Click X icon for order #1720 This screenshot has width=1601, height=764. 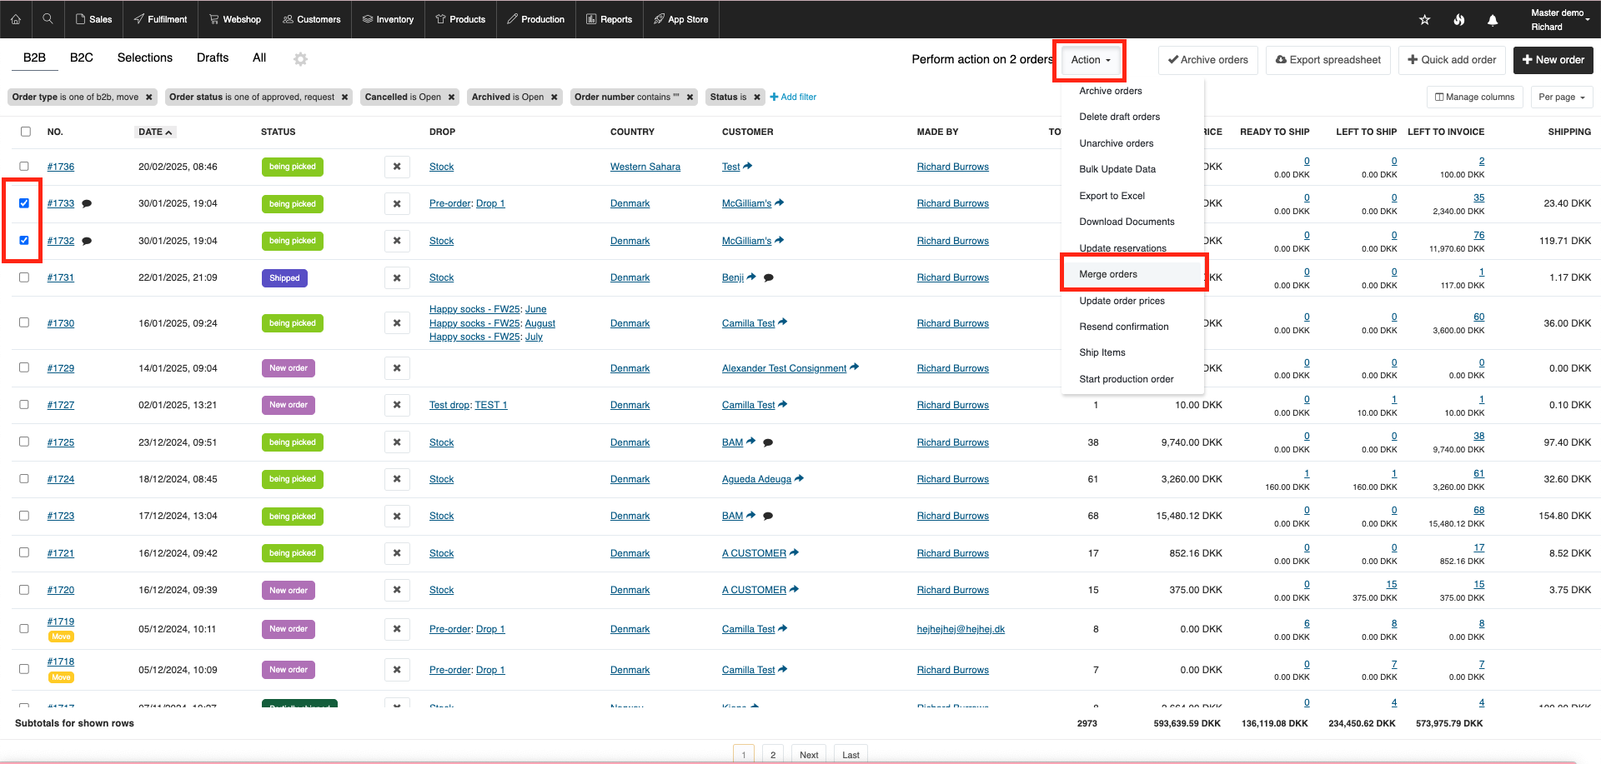click(397, 590)
